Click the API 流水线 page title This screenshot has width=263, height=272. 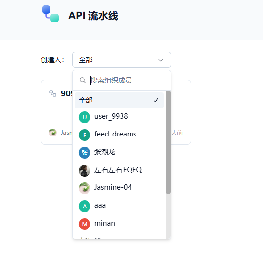[93, 16]
